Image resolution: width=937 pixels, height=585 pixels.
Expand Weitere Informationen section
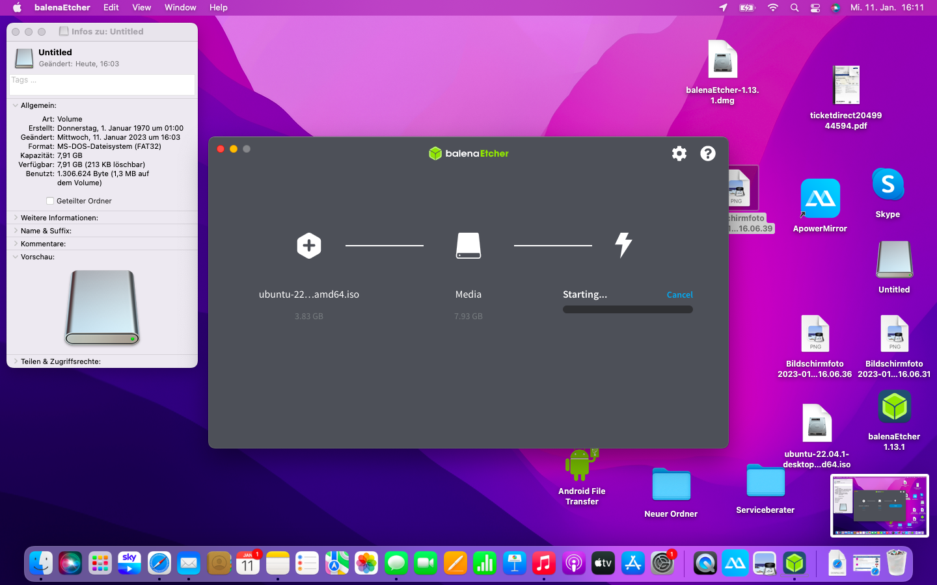click(15, 218)
